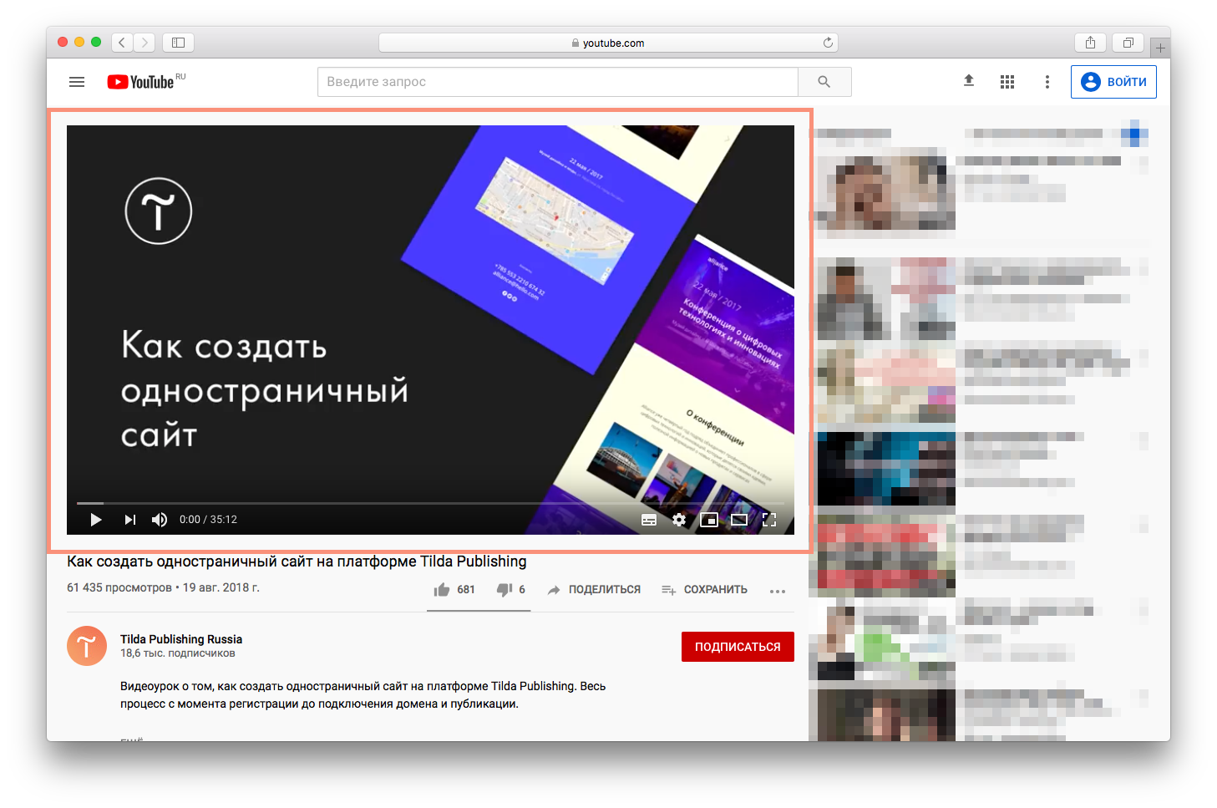Click the 0:00 / 35:12 time display

(x=208, y=520)
